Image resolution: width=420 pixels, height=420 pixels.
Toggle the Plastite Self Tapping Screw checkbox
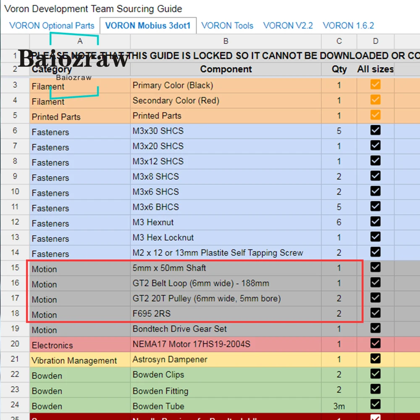(x=375, y=252)
